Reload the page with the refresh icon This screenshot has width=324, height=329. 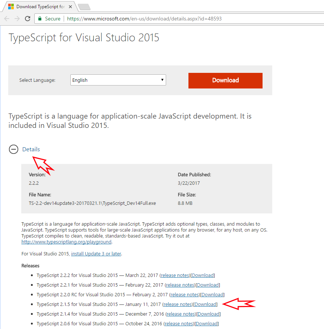click(x=28, y=19)
